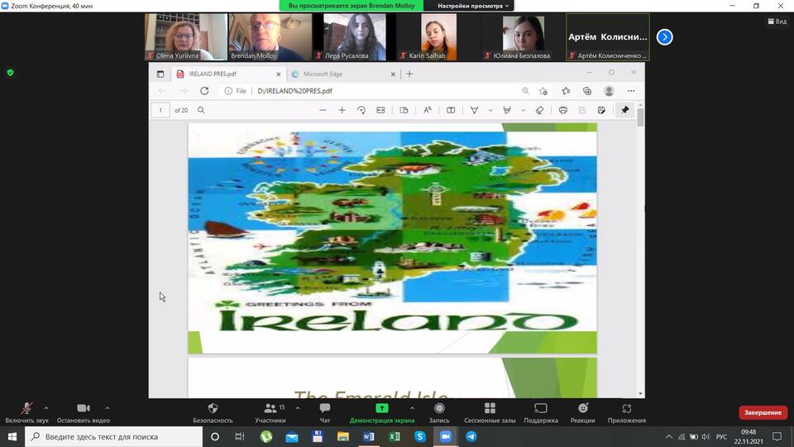The image size is (794, 447).
Task: Open Favorites list icon
Action: (566, 91)
